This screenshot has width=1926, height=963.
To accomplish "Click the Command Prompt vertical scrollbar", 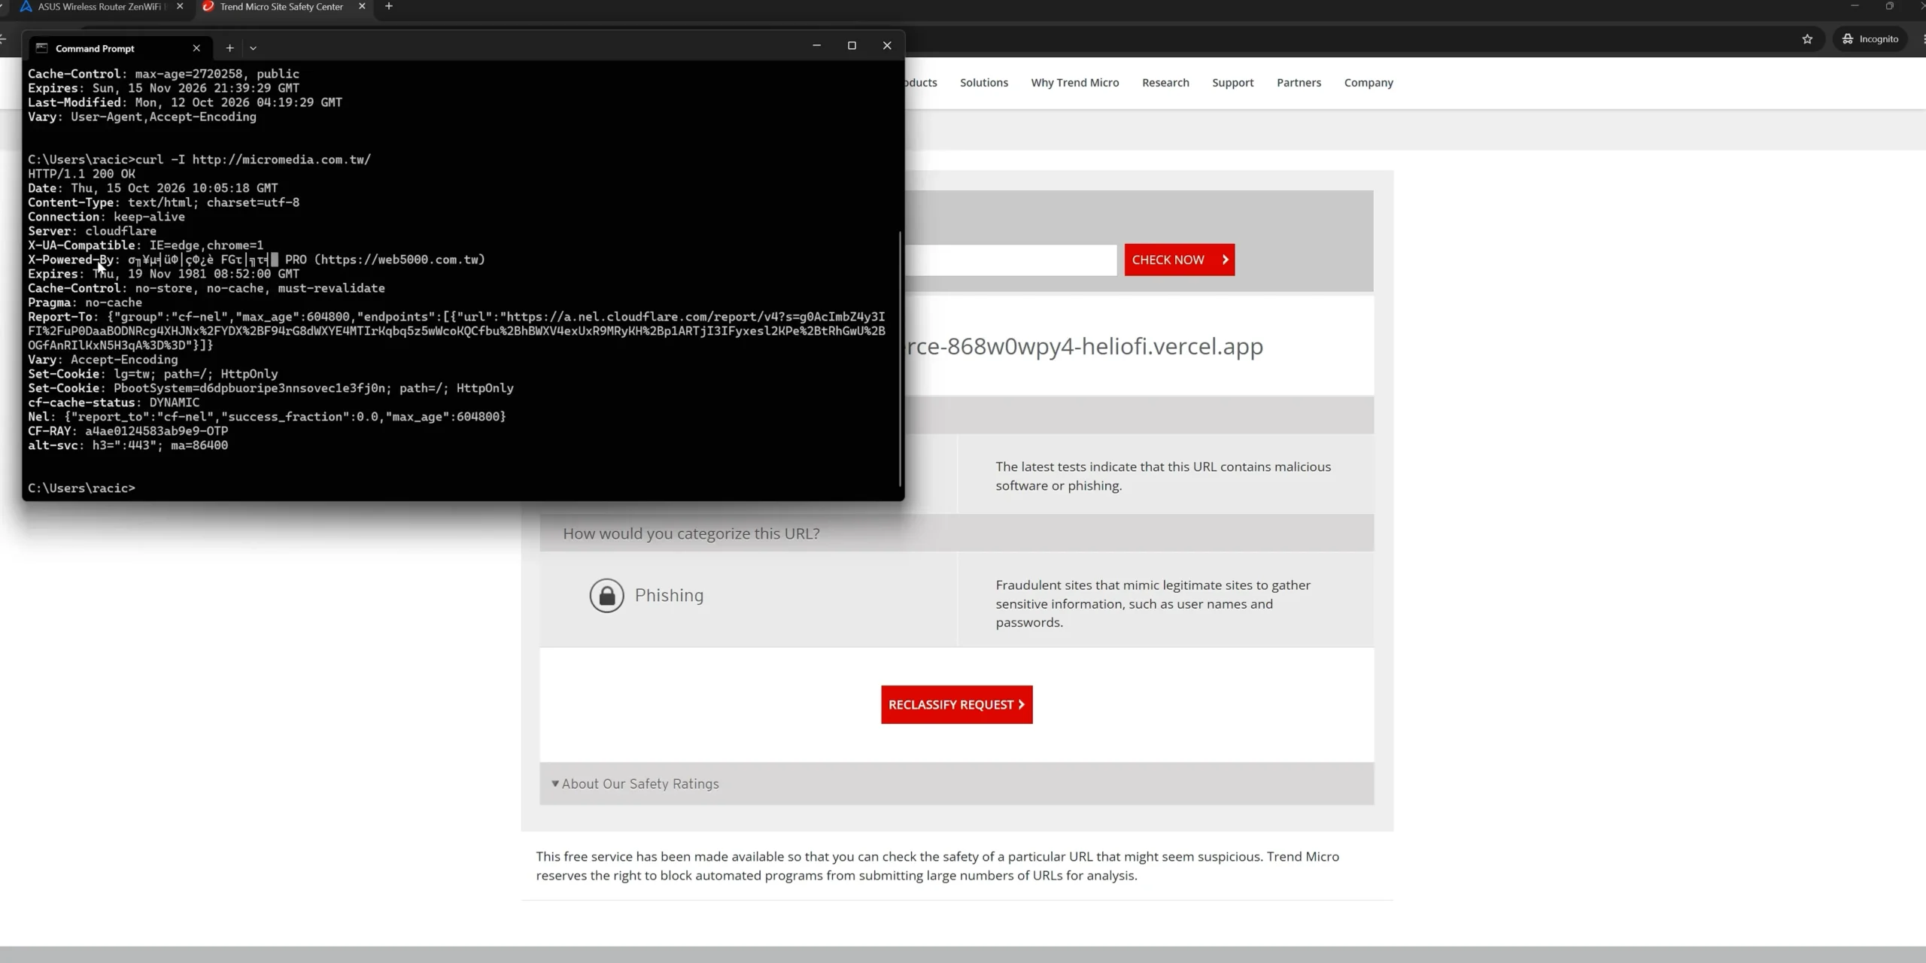I will pos(900,359).
